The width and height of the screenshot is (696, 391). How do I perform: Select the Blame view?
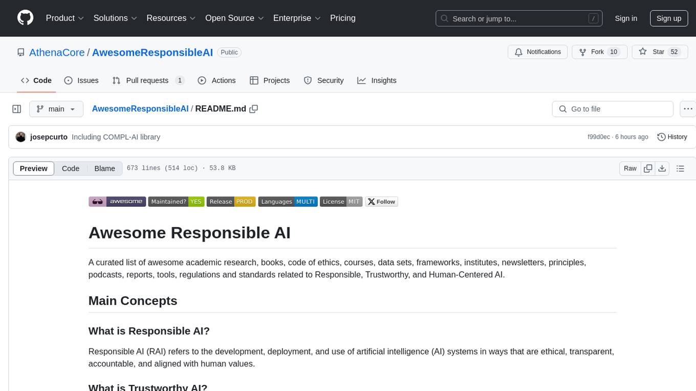pyautogui.click(x=105, y=168)
